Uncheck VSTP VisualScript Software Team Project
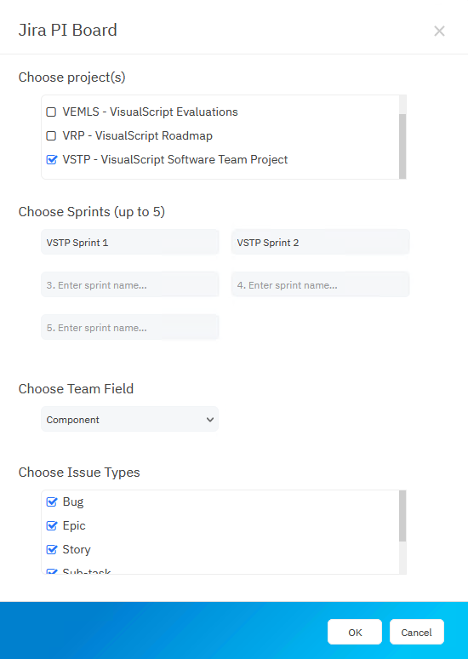 pyautogui.click(x=51, y=160)
